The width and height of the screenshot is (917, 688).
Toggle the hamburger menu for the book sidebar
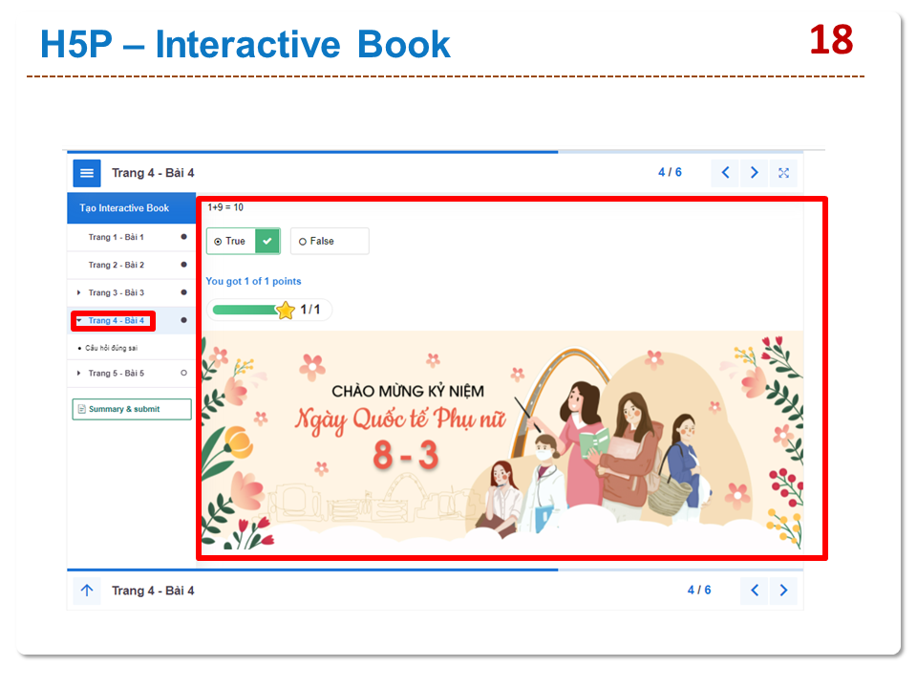pos(87,173)
